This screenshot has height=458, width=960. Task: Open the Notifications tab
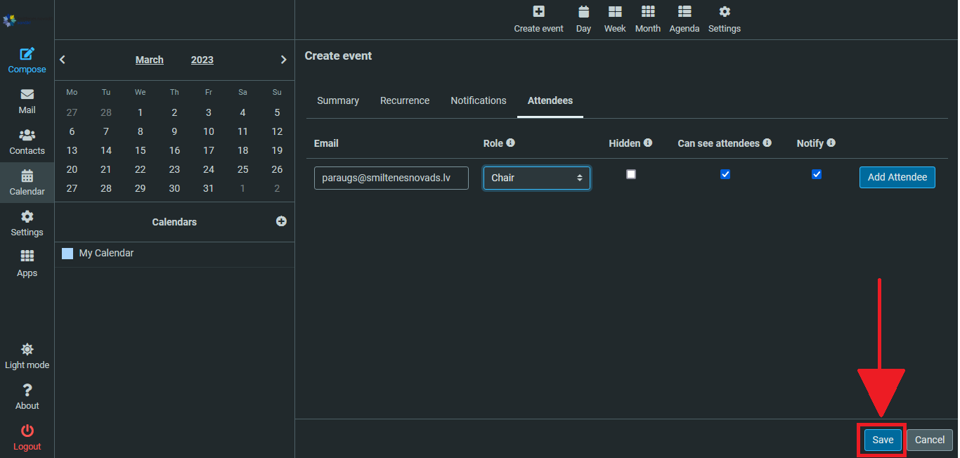pyautogui.click(x=478, y=100)
